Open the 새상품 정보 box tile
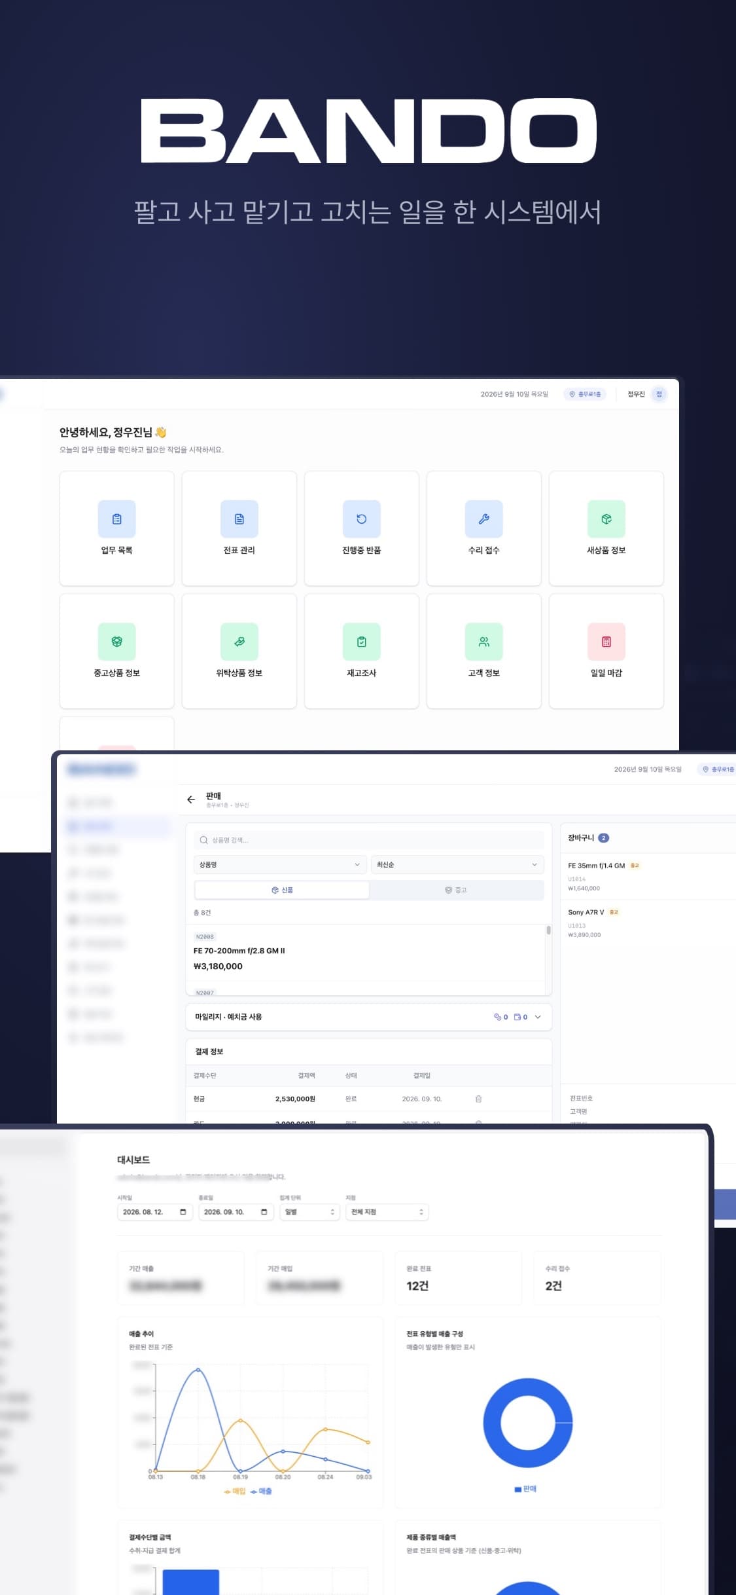This screenshot has width=736, height=1595. tap(606, 528)
